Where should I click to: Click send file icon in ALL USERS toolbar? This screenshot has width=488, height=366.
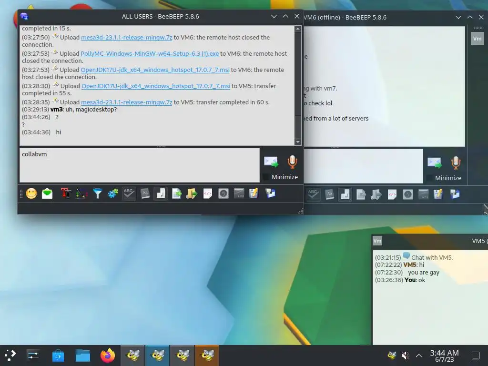[177, 193]
